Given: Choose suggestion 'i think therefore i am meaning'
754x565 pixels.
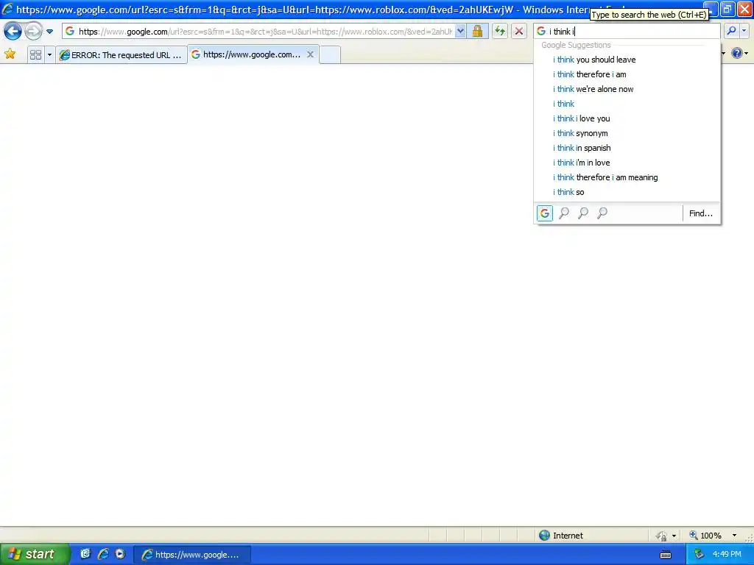Looking at the screenshot, I should pyautogui.click(x=627, y=177).
